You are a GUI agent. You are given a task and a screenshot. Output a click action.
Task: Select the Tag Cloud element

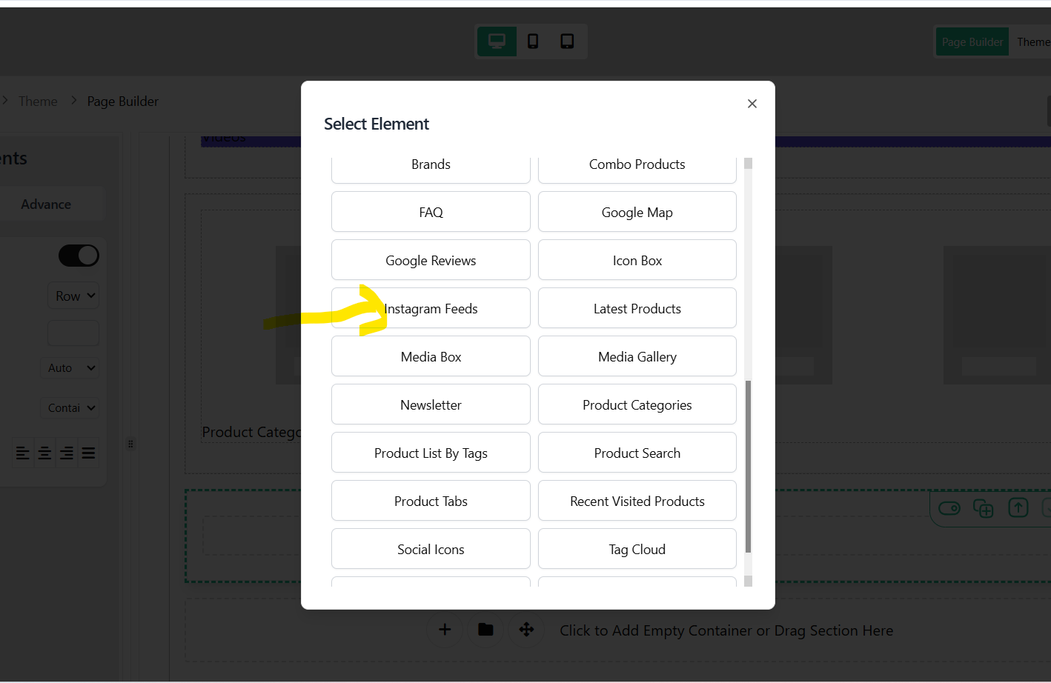[x=637, y=549]
